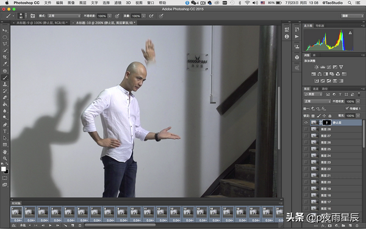Duplicate selected frame in timeline
Viewport: 366px width, 229px height.
(73, 225)
